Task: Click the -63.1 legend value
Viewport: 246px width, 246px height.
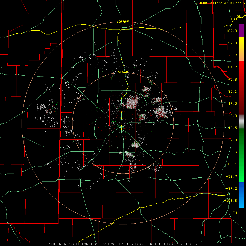Action: click(232, 164)
